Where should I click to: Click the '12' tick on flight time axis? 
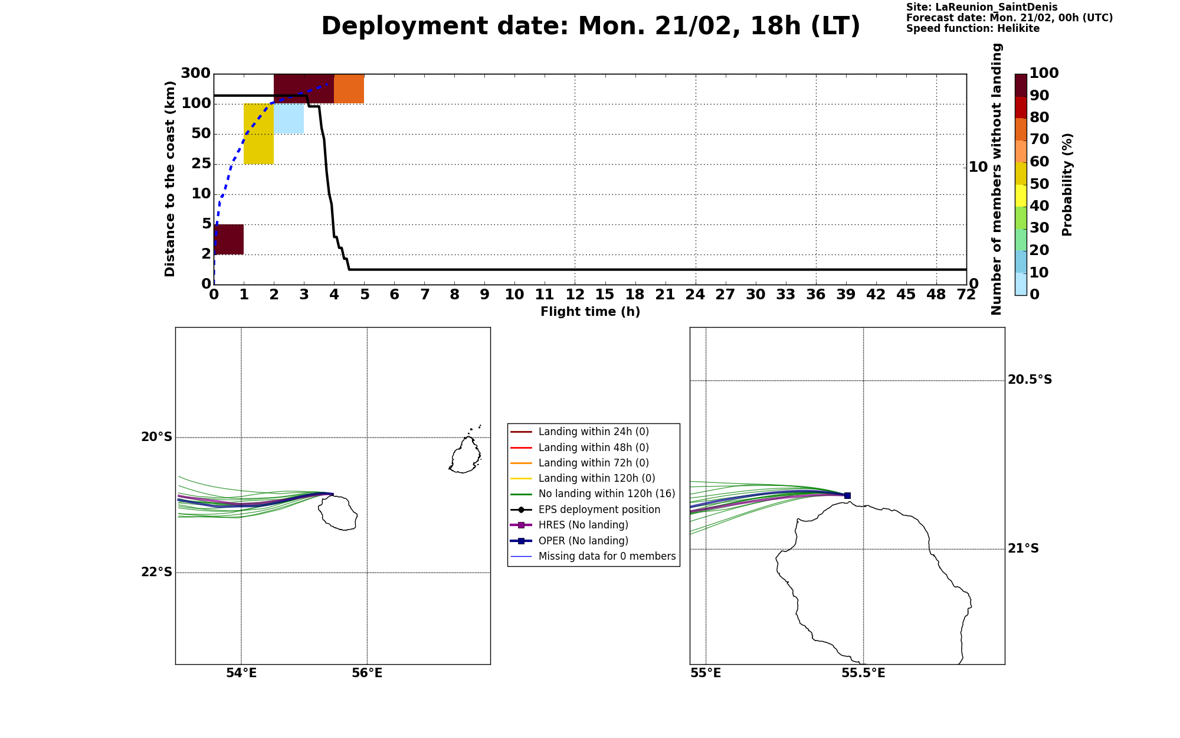(575, 295)
